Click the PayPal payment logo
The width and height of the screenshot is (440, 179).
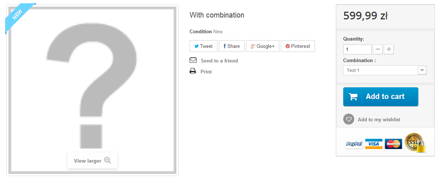pyautogui.click(x=354, y=144)
